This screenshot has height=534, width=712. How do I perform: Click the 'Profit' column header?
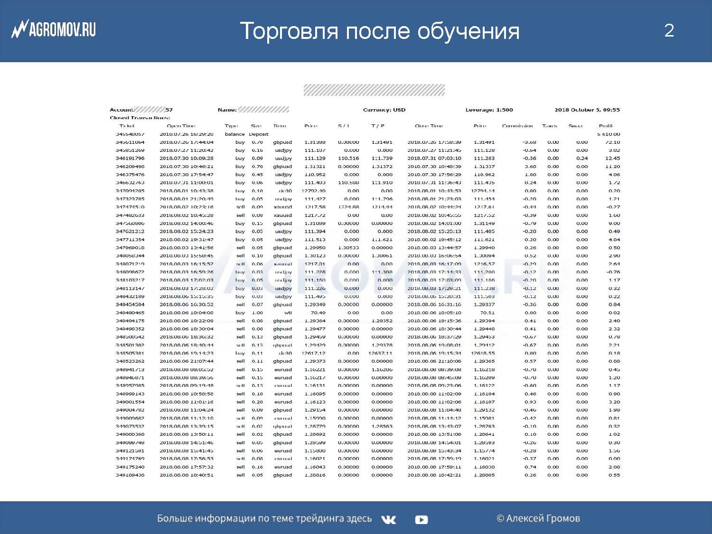606,126
